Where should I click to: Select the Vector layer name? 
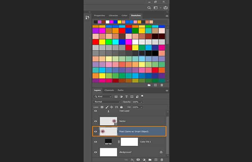tap(122, 121)
